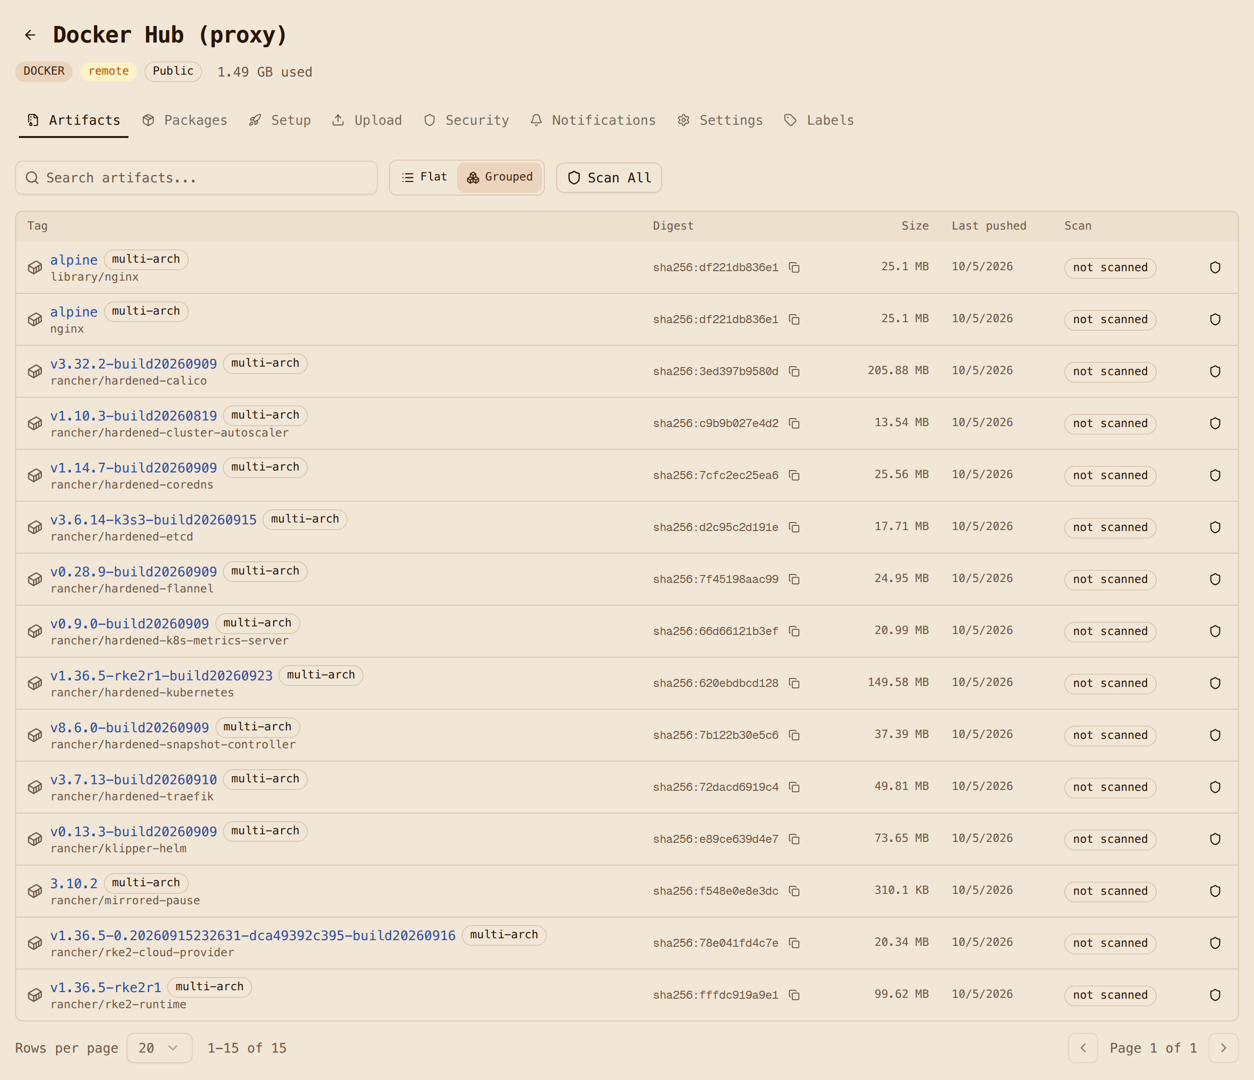Open the Security tab
This screenshot has width=1254, height=1080.
click(x=466, y=120)
